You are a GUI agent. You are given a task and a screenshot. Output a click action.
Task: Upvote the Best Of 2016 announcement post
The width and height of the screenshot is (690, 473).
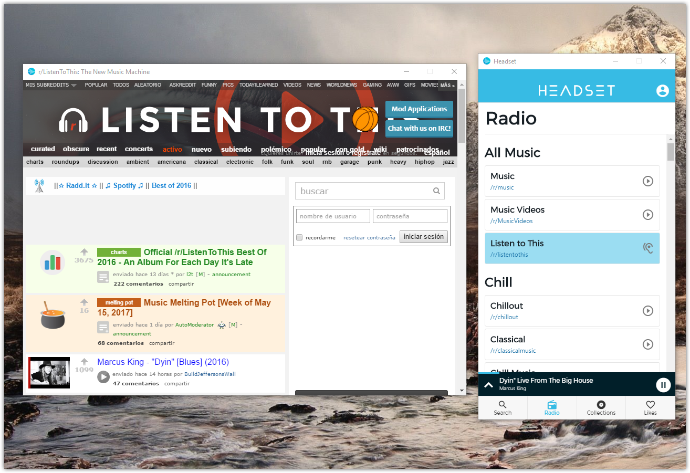tap(84, 251)
